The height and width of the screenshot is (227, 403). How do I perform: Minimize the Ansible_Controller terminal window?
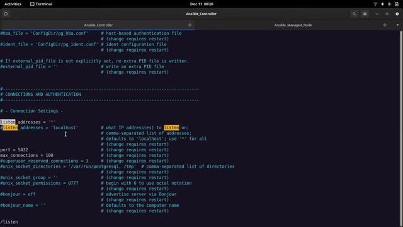[377, 14]
